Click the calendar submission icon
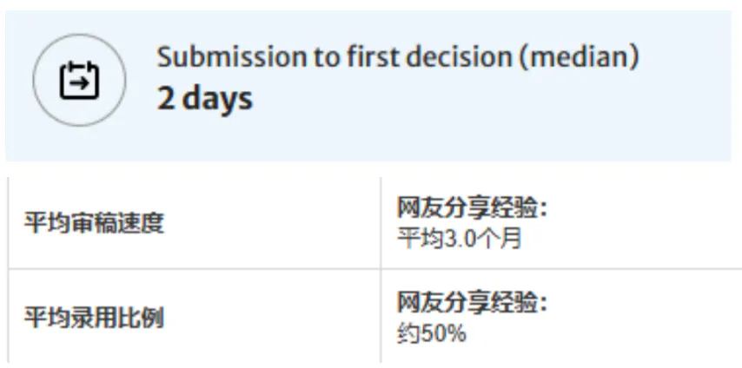This screenshot has width=742, height=368. 79,80
